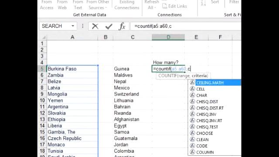Click cell containing Czech Republic
Image resolution: width=279 pixels, height=157 pixels.
tap(72, 138)
